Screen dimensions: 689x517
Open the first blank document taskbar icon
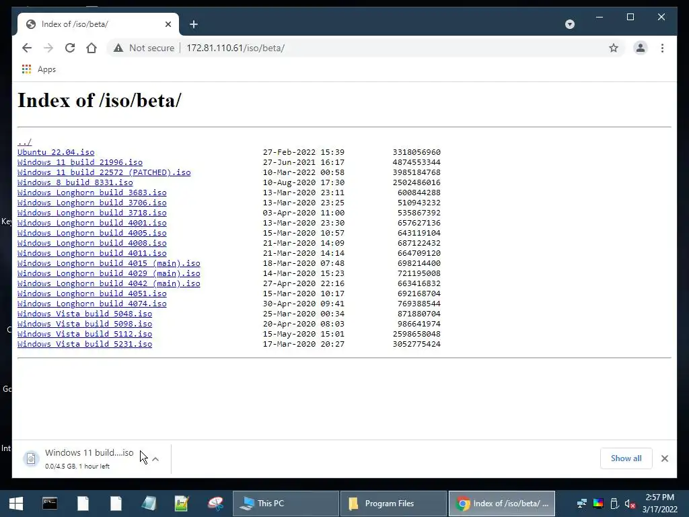coord(83,504)
